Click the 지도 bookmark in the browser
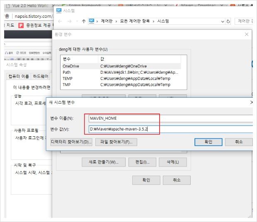 (10, 25)
